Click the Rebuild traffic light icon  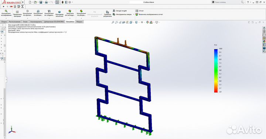pos(62,2)
